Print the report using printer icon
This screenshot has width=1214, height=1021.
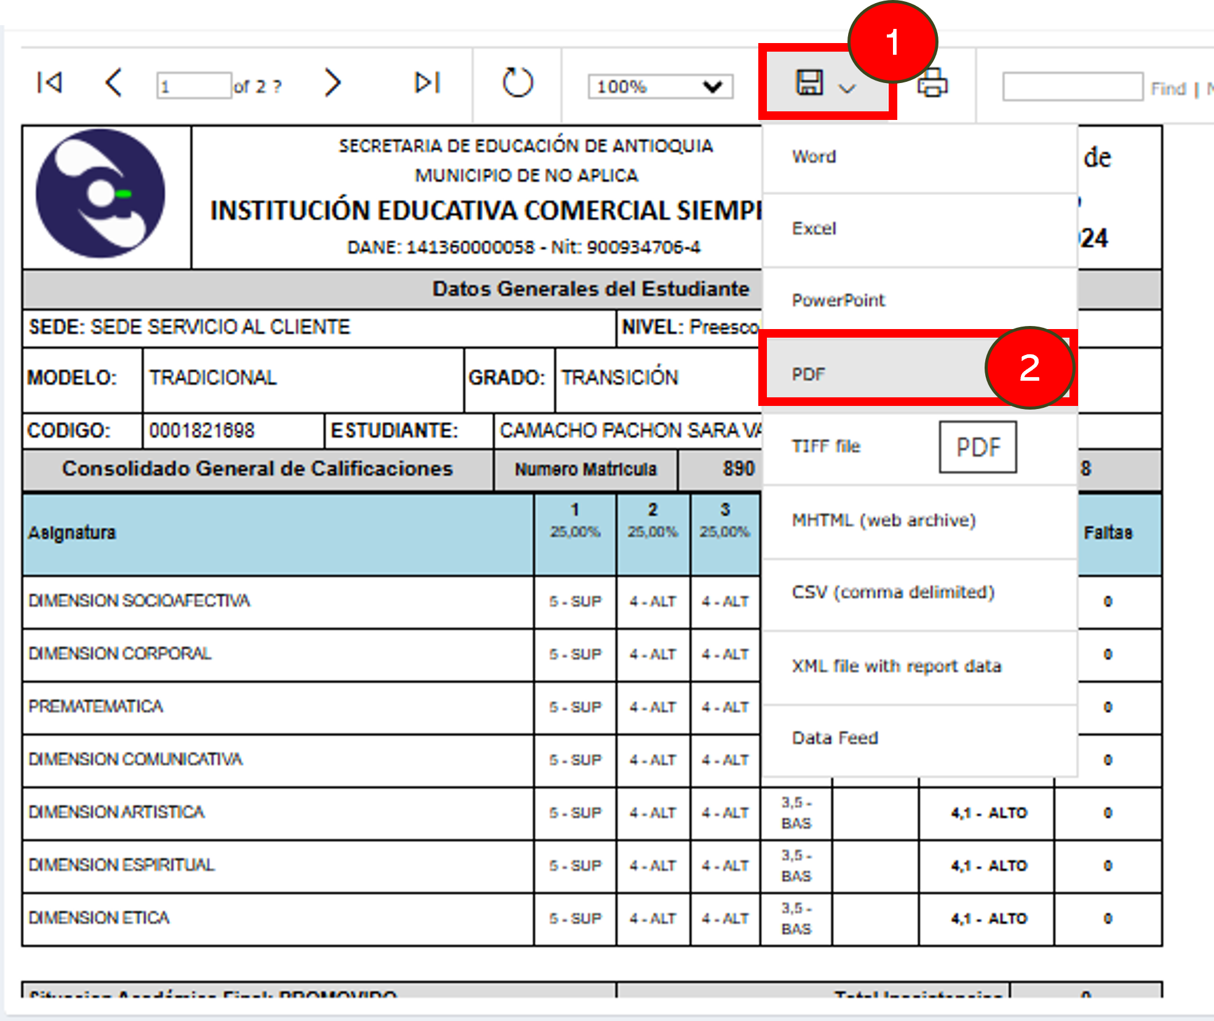[932, 83]
